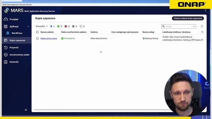Screen dimensions: 212x119
Task: Click the Dzienniki list icon
Action: [6, 62]
